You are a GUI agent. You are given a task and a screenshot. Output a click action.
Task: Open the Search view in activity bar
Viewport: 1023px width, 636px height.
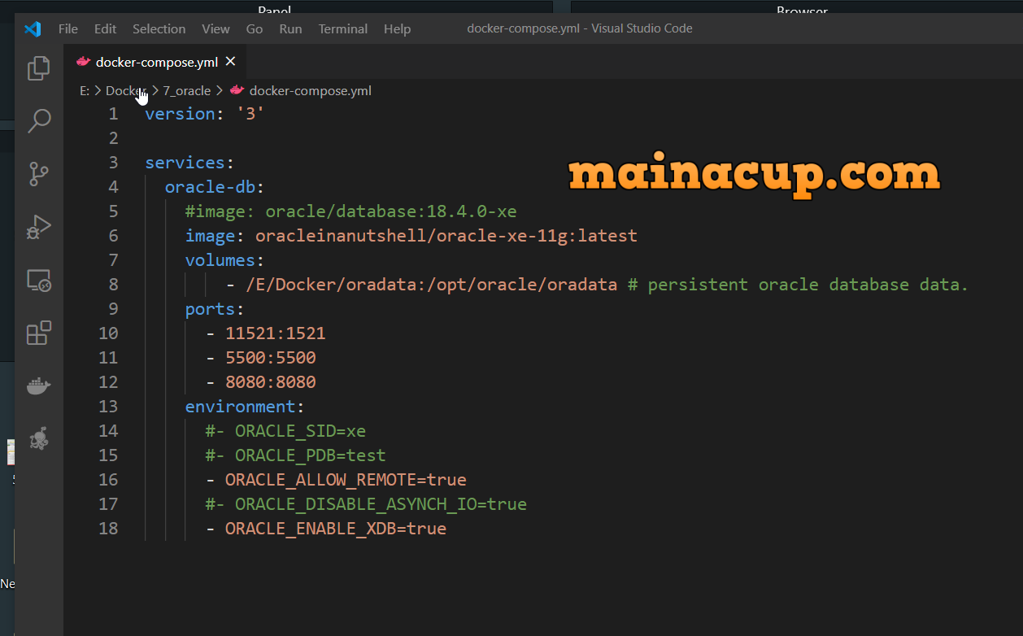pyautogui.click(x=39, y=121)
